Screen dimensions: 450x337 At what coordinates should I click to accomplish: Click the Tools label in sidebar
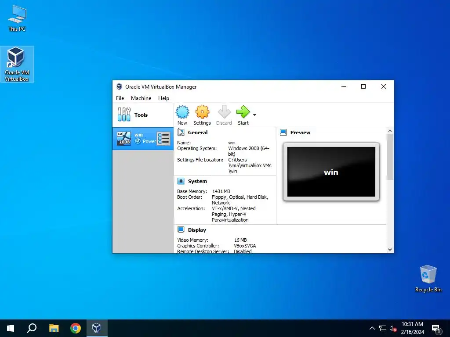(x=141, y=115)
